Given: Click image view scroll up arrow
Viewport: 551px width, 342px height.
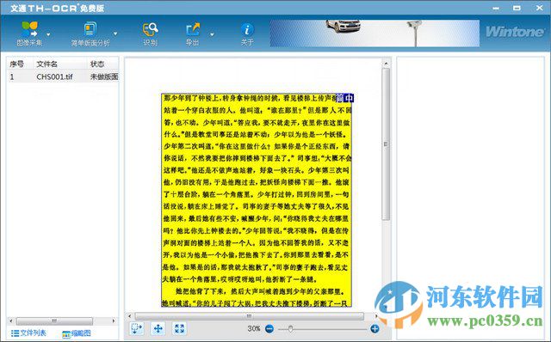Looking at the screenshot, I should click(x=386, y=64).
